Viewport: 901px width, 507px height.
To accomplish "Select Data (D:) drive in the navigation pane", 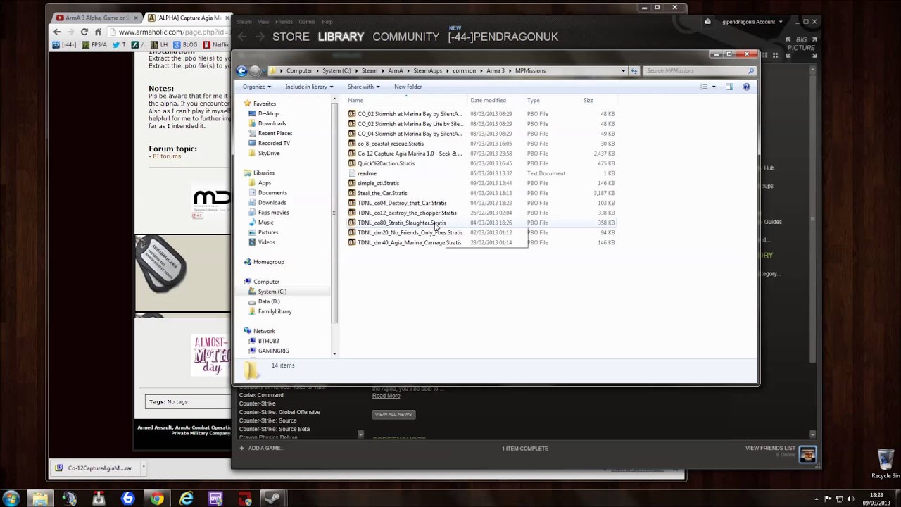I will pos(269,301).
